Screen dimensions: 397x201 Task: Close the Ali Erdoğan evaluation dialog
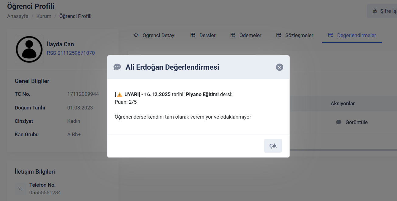pos(279,67)
